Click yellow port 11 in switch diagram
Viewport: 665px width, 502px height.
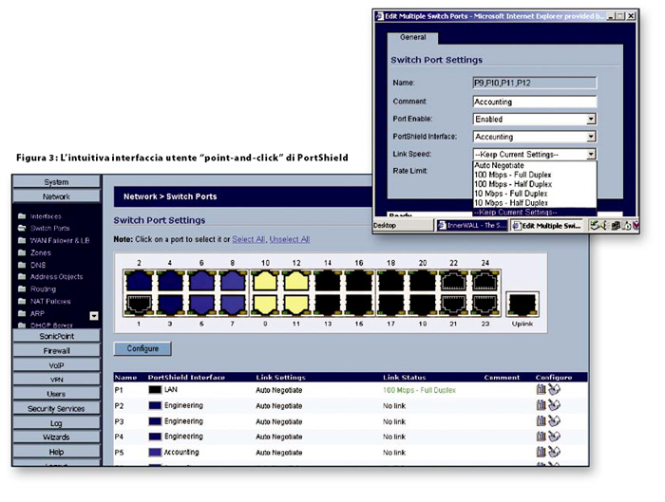[x=296, y=305]
